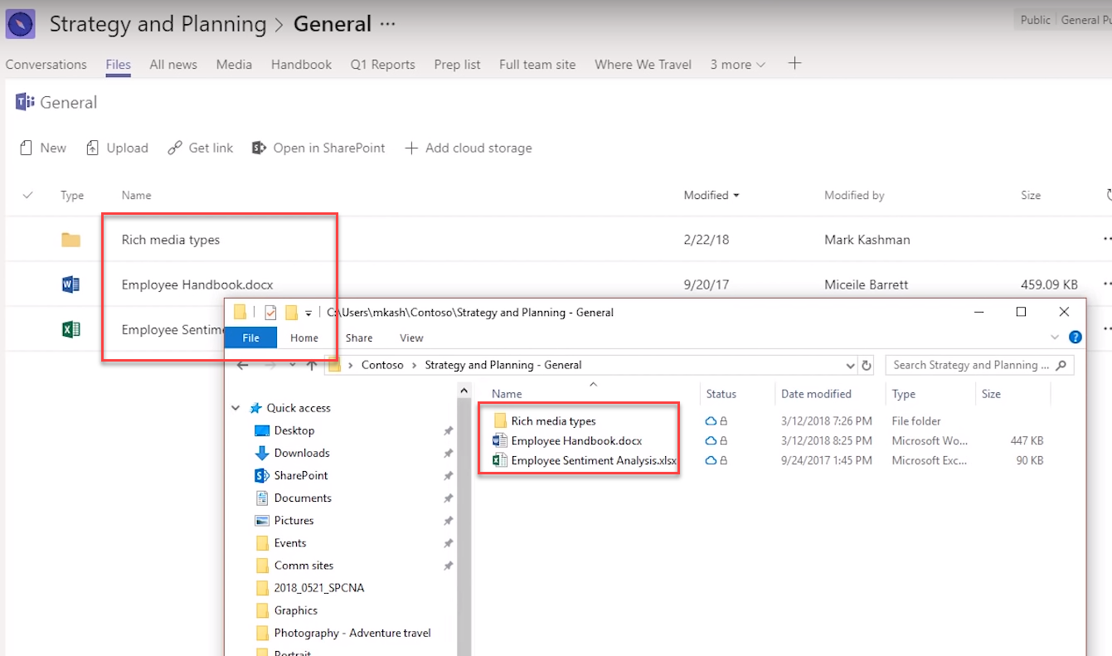Screen dimensions: 1112x656
Task: Expand the '3 more' tabs dropdown
Action: 737,64
